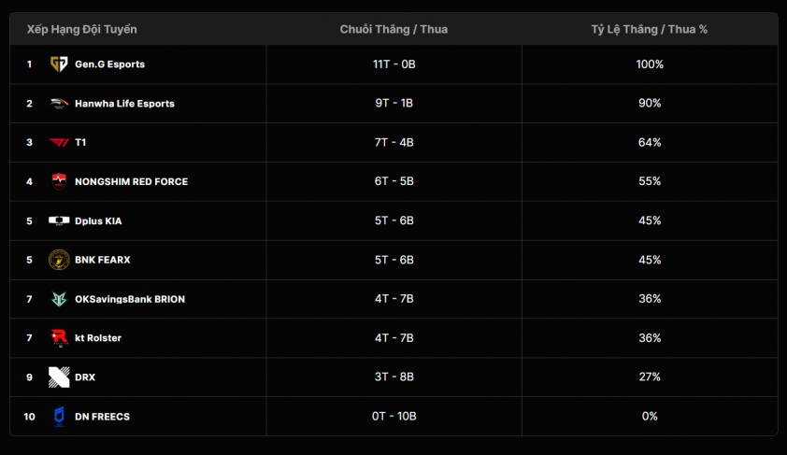Click the Gen.G Esports team logo

point(59,64)
